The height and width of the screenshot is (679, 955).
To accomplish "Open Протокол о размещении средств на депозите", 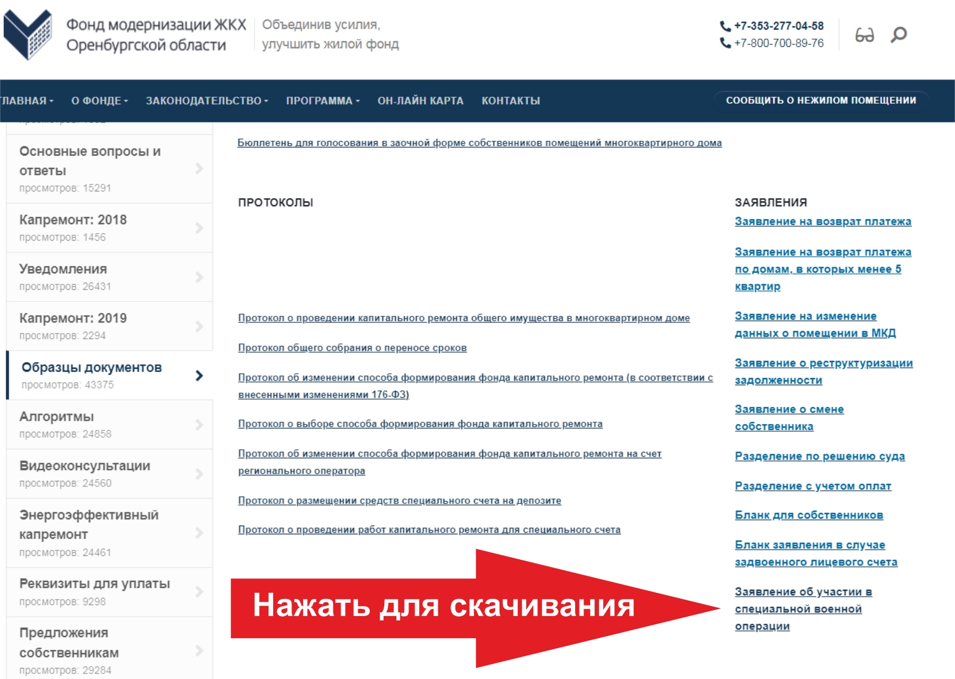I will point(400,501).
